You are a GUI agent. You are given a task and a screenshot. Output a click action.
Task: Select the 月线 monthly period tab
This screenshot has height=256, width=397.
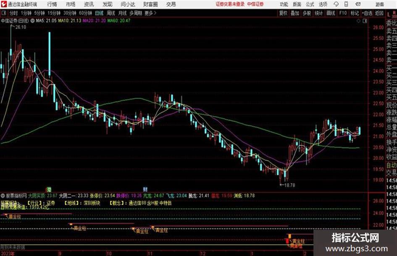pos(123,13)
